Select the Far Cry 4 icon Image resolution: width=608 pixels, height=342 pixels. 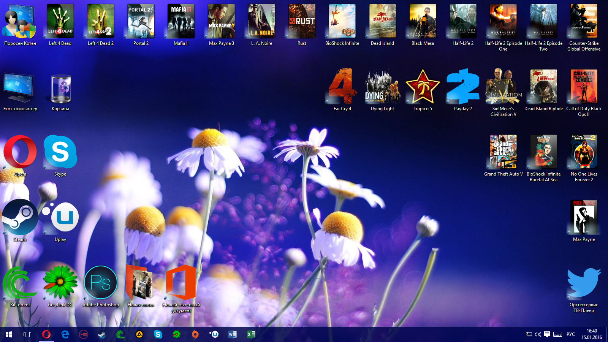pos(342,86)
